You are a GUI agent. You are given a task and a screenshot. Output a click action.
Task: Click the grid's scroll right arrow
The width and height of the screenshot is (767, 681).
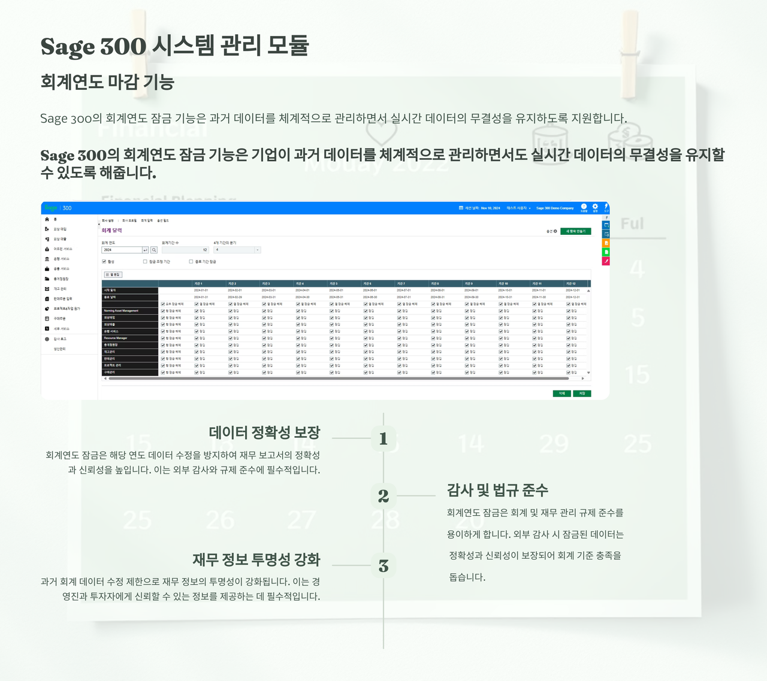click(583, 379)
